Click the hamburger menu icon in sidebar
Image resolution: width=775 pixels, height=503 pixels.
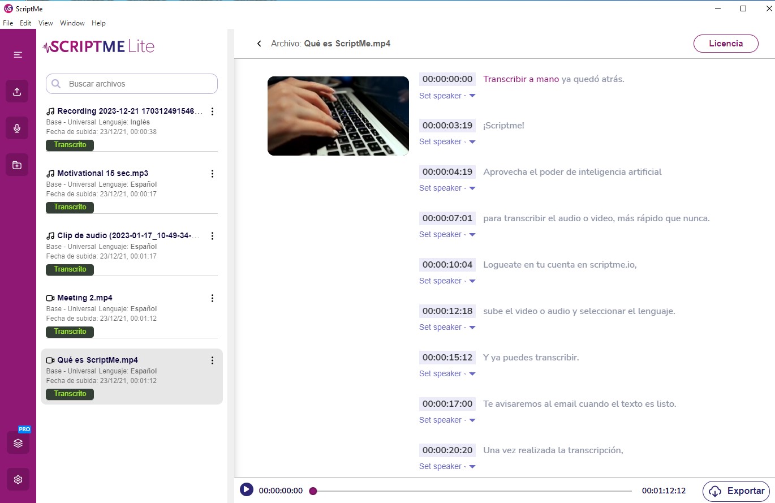click(x=18, y=55)
